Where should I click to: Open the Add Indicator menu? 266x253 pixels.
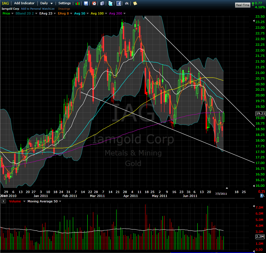(x=24, y=3)
